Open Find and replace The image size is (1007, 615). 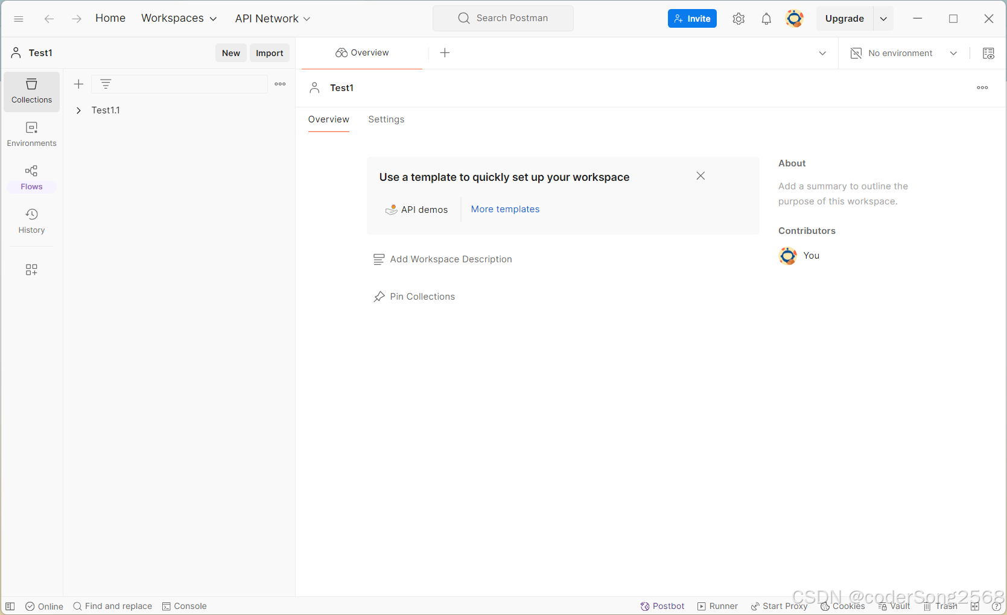(x=113, y=607)
